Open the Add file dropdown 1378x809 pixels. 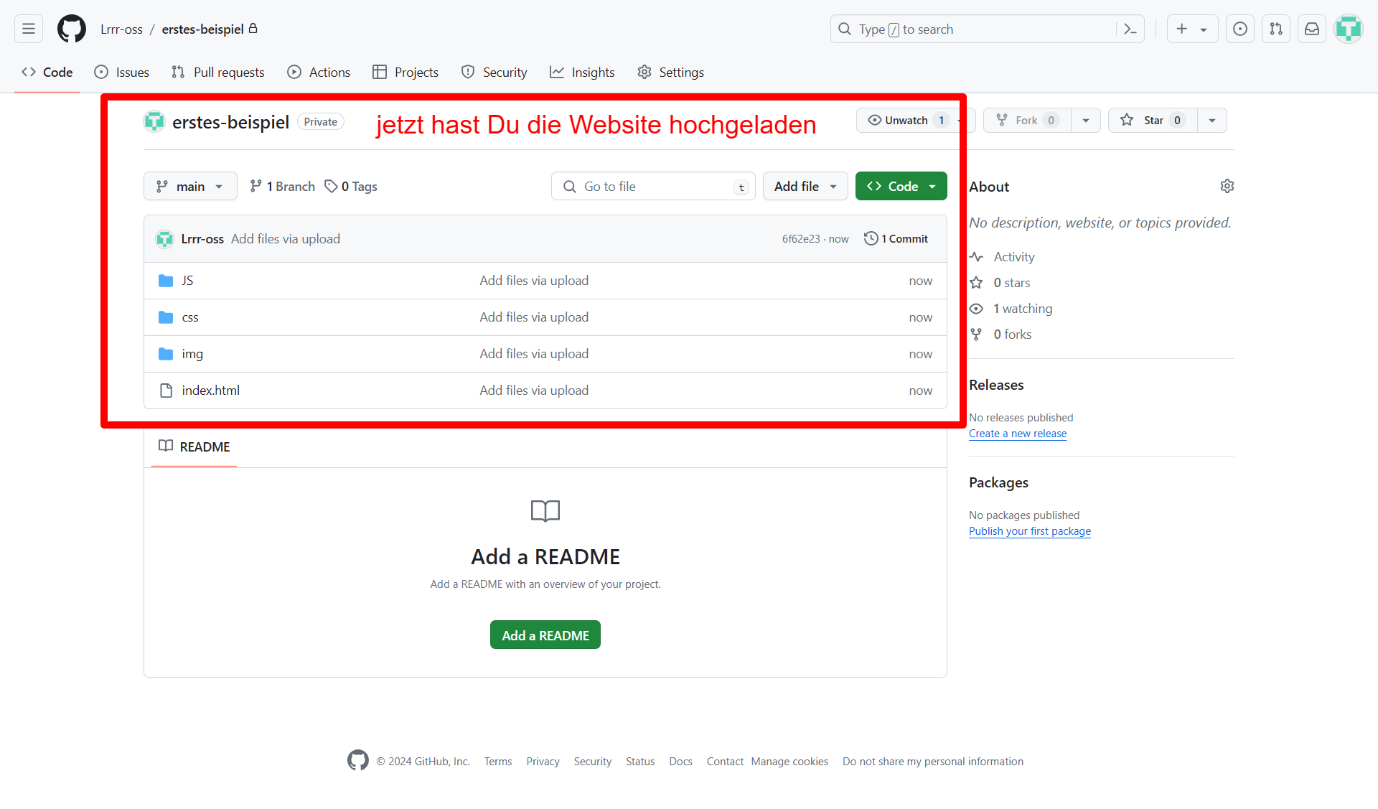805,187
